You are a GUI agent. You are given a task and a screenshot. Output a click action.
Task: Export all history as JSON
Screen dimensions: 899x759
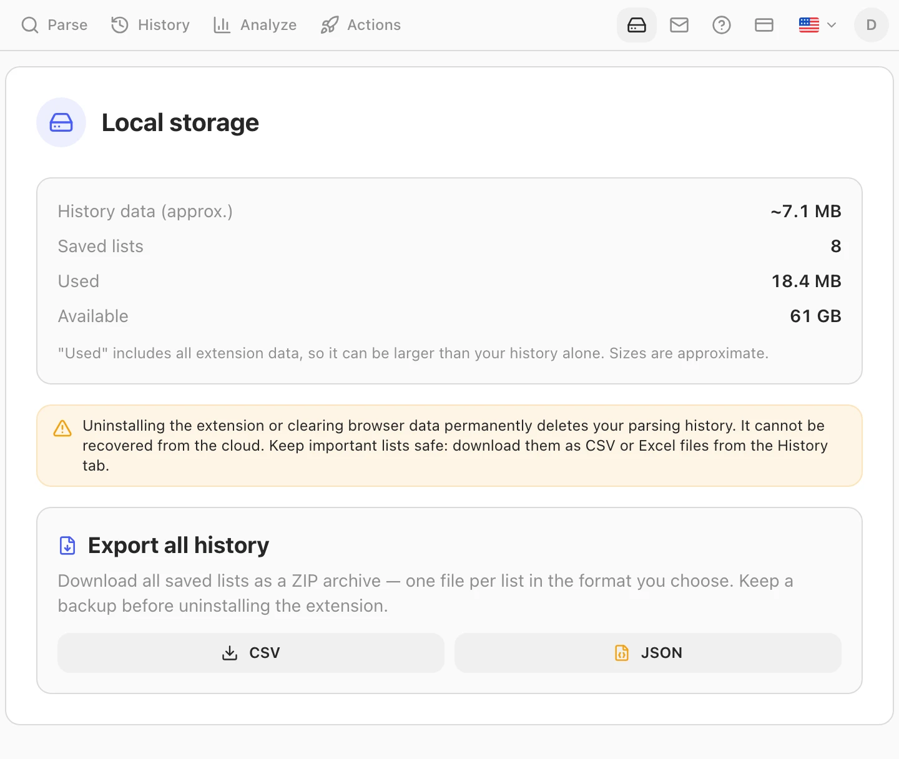tap(648, 653)
